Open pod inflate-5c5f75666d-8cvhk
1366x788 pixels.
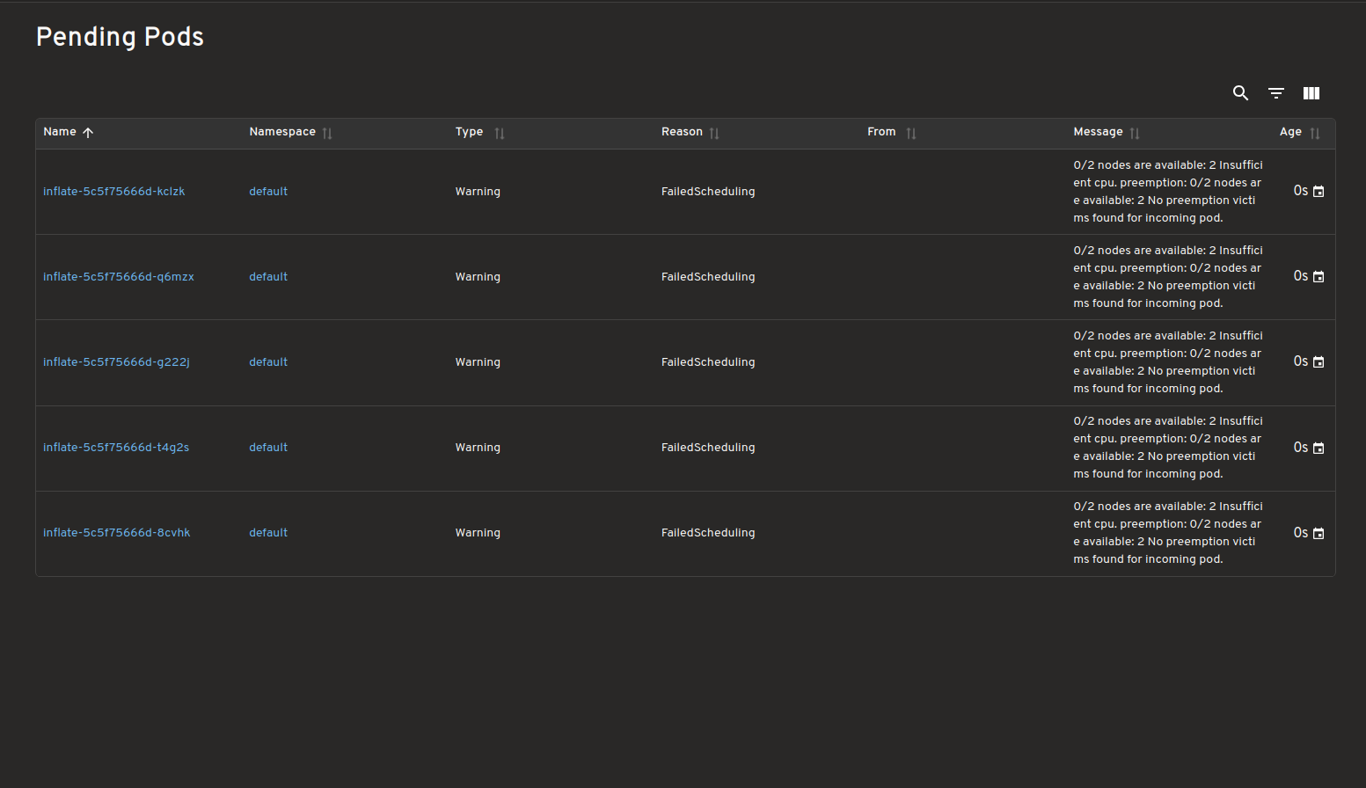(x=116, y=532)
